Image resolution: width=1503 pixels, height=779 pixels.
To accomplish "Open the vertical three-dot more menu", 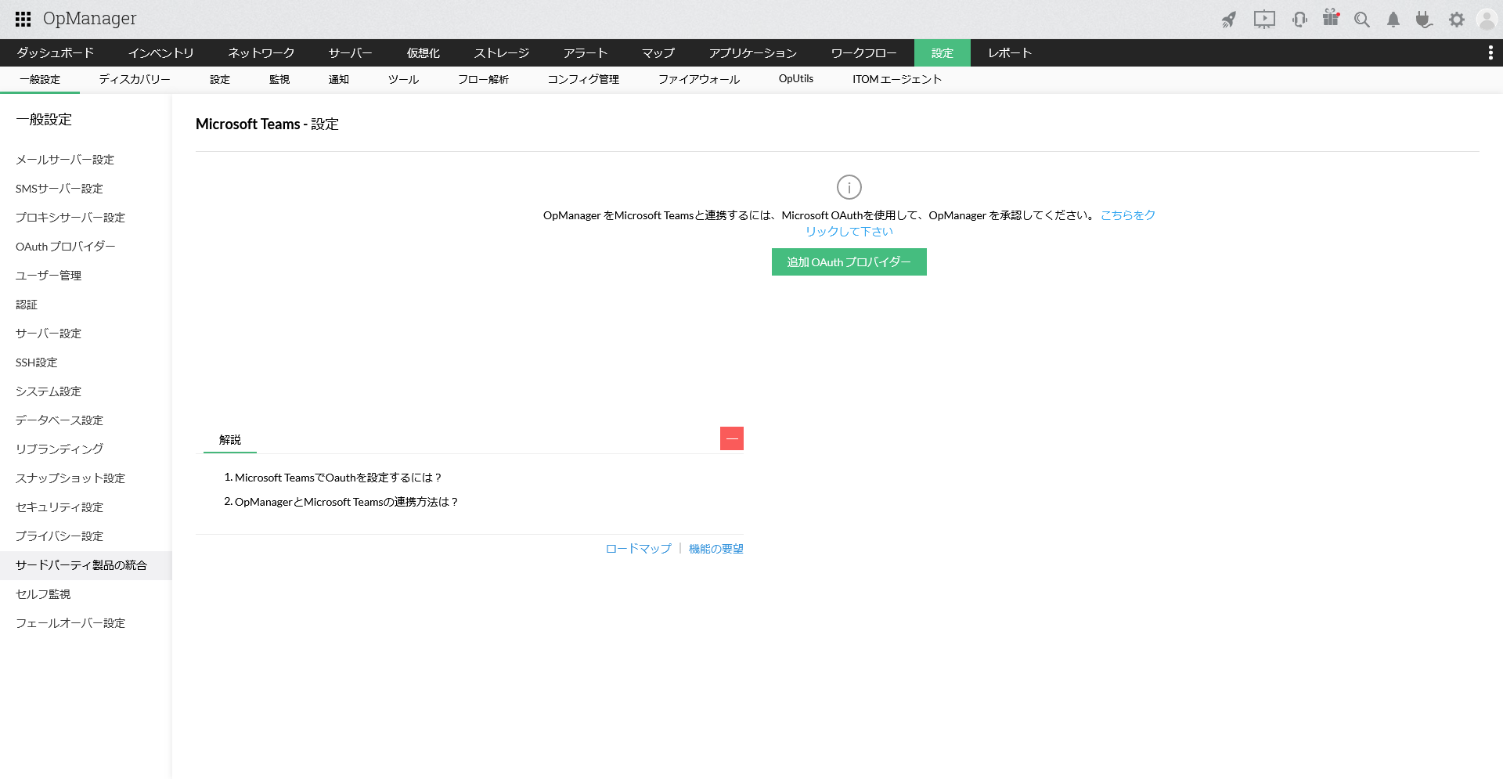I will tap(1490, 52).
